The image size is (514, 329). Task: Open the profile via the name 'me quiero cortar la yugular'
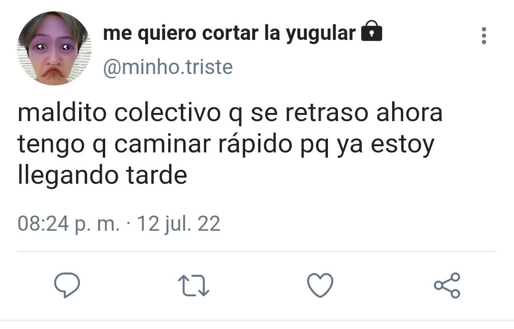pyautogui.click(x=229, y=34)
